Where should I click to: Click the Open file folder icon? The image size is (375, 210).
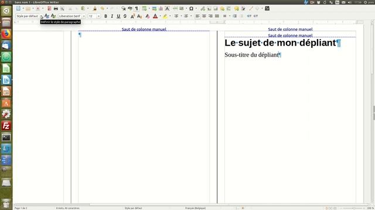pos(28,9)
